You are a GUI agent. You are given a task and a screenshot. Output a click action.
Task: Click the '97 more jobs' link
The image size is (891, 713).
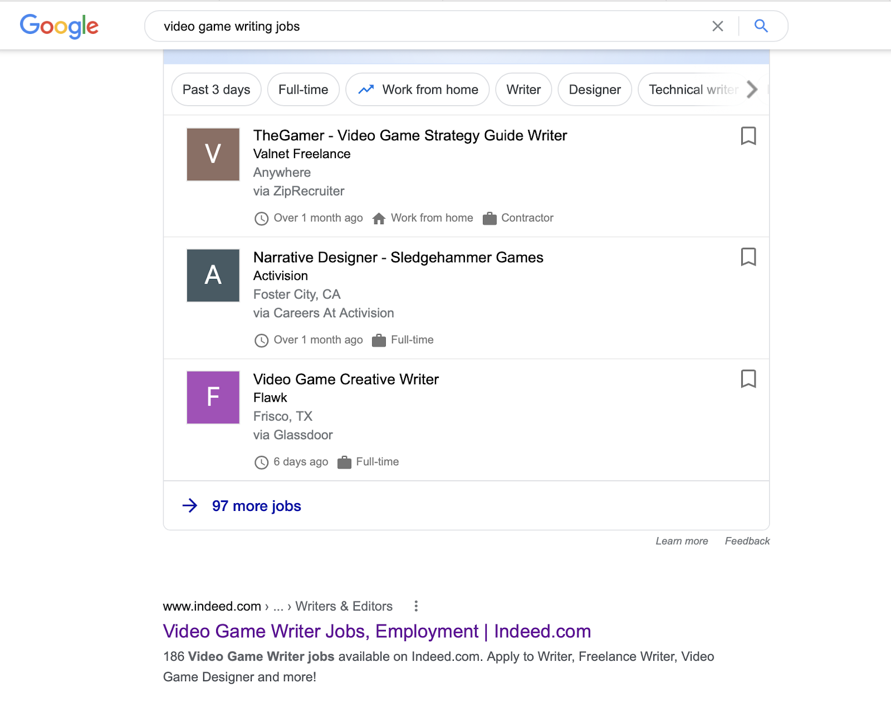pyautogui.click(x=257, y=506)
